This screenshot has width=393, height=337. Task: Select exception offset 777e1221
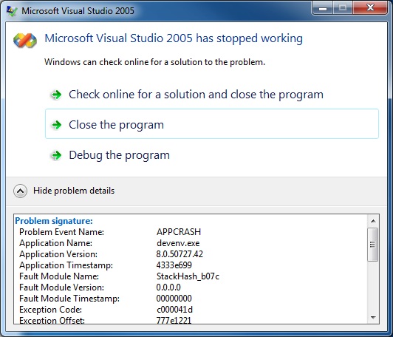(x=174, y=320)
